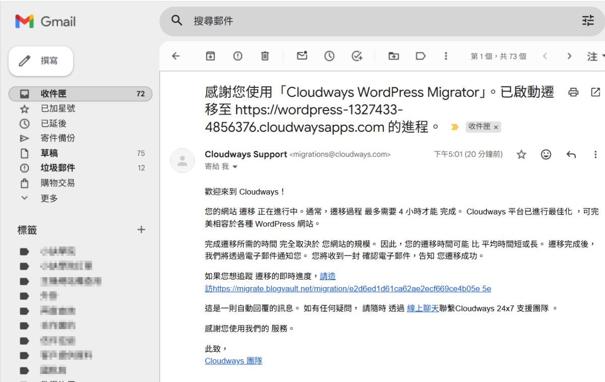Click in the 搜尋郵件 search field
Viewport: 605px width, 382px height.
[353, 21]
